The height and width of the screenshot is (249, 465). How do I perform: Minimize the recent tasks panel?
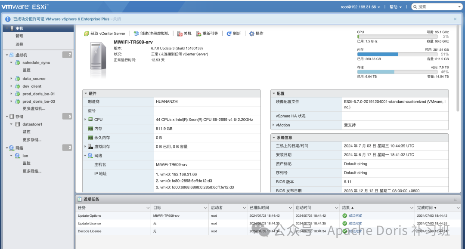pos(456,200)
